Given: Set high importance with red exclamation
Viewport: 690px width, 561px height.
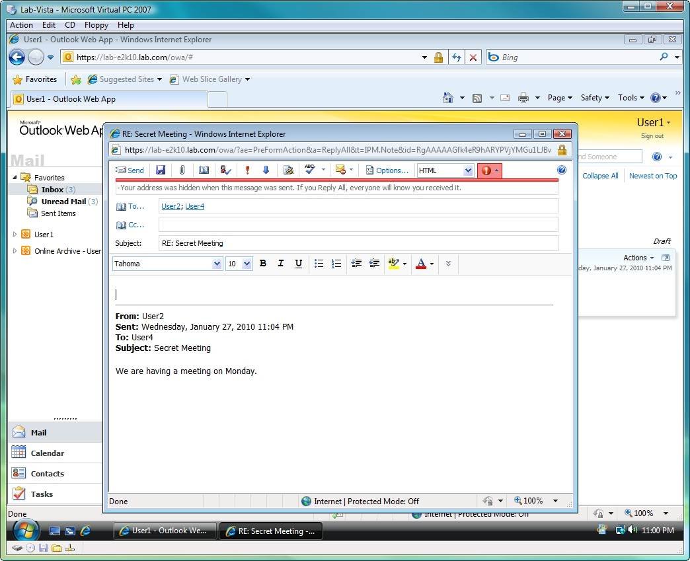Looking at the screenshot, I should coord(247,170).
